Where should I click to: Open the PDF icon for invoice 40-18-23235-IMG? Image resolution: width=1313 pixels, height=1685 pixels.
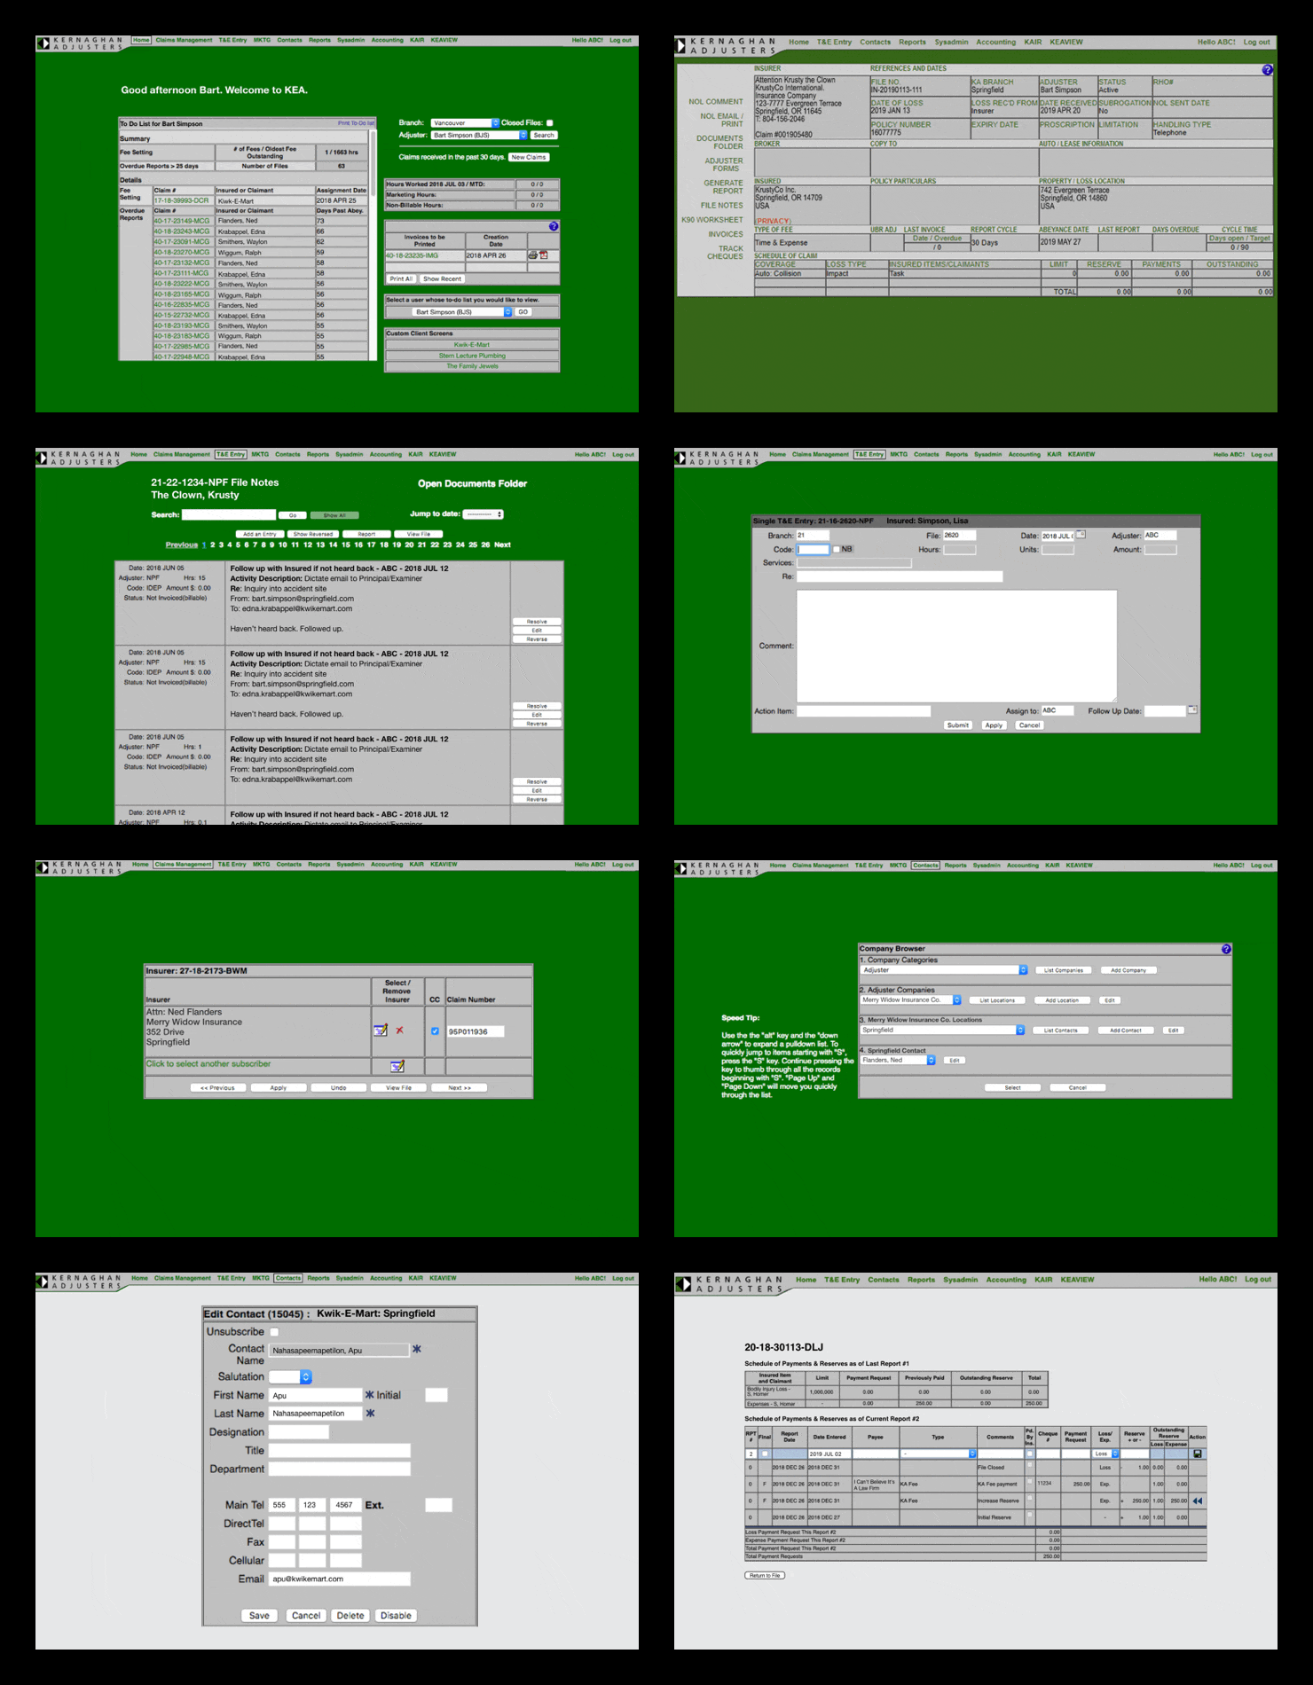pos(544,255)
